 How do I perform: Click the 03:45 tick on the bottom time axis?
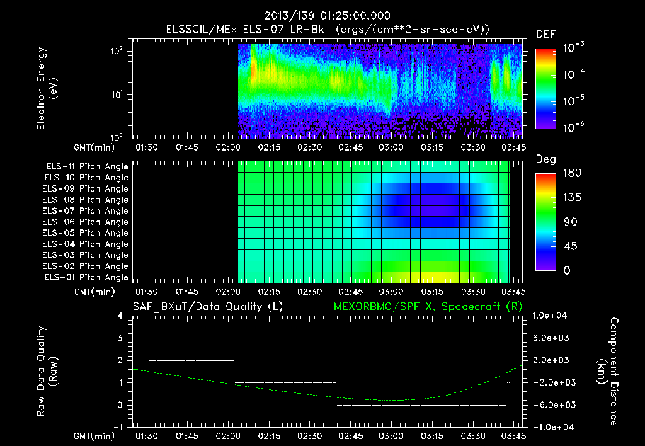click(513, 436)
